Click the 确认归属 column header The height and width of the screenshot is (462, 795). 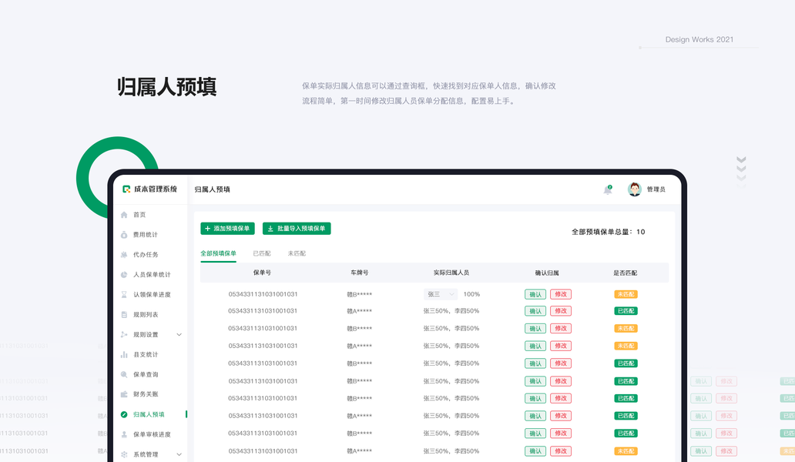click(x=547, y=273)
